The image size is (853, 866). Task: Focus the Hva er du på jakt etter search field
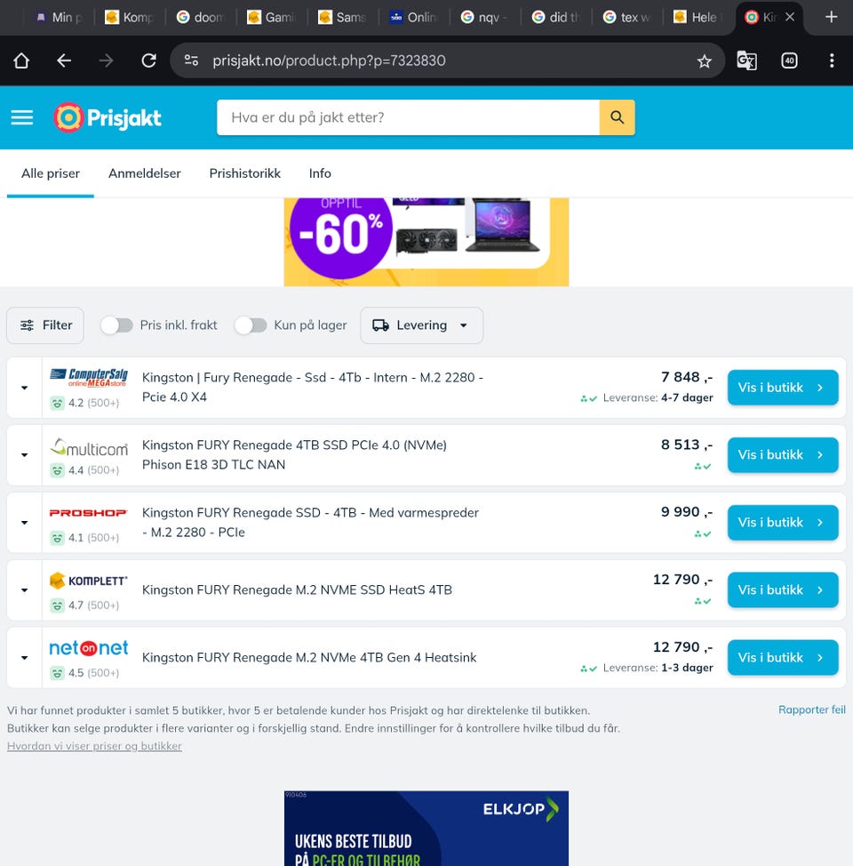(408, 117)
